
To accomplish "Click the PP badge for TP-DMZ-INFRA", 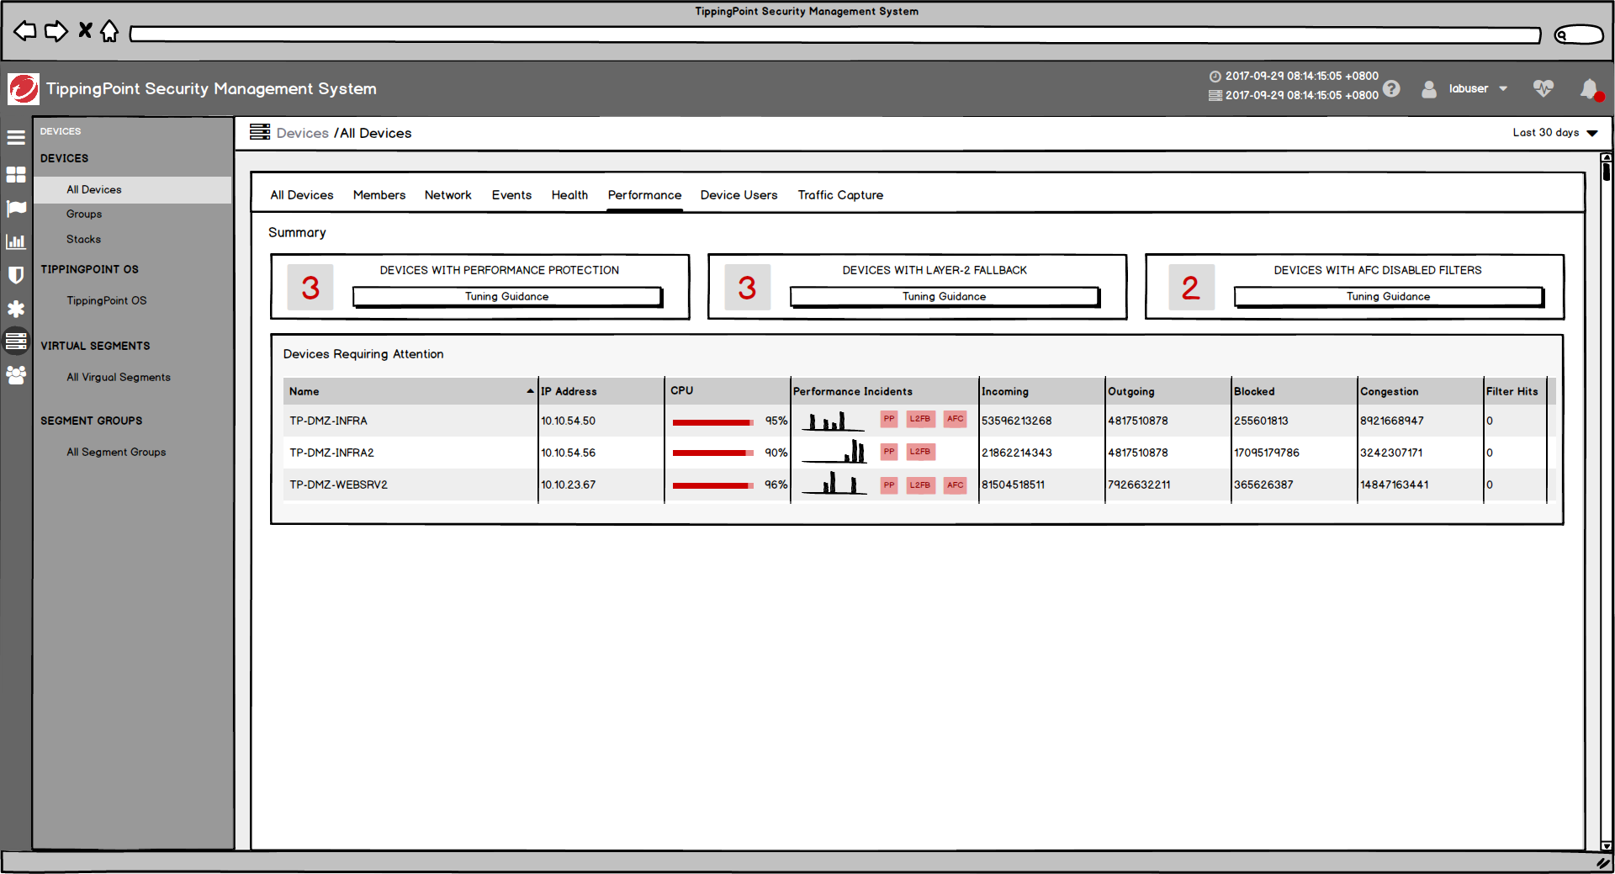I will pyautogui.click(x=889, y=419).
